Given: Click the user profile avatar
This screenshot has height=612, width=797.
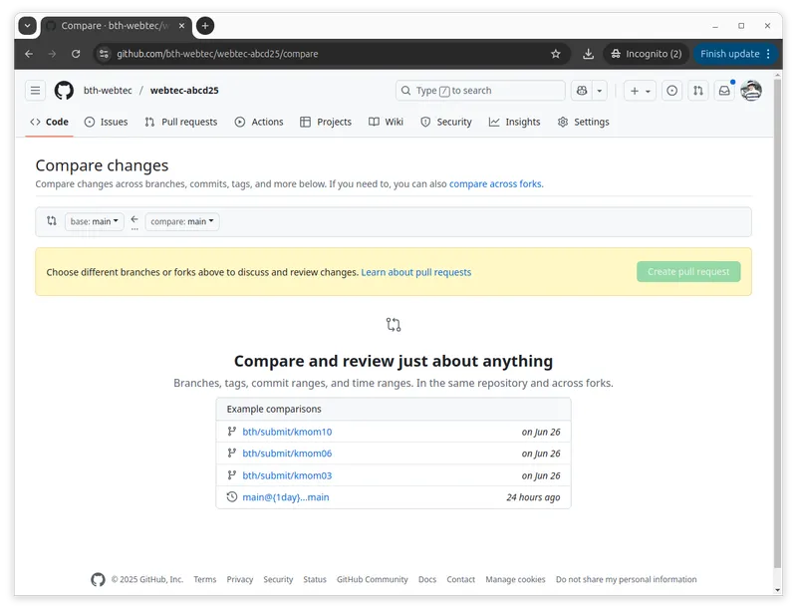Looking at the screenshot, I should 751,91.
